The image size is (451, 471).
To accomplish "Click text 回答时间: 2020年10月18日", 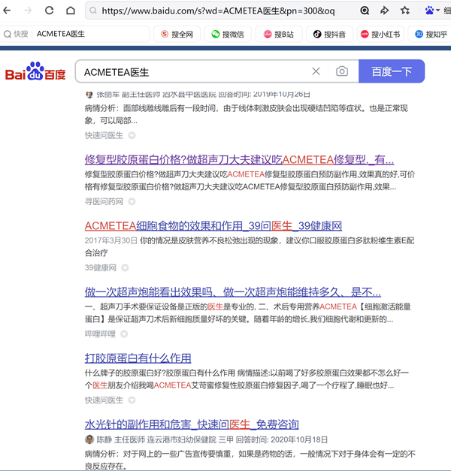I will tap(281, 439).
